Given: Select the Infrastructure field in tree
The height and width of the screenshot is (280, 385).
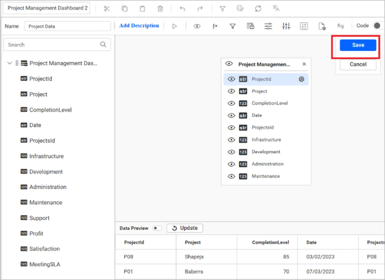Looking at the screenshot, I should [46, 156].
